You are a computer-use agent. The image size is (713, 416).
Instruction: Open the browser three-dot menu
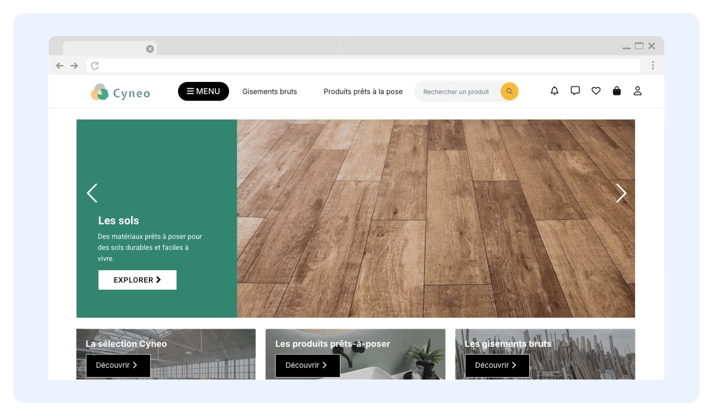[x=653, y=65]
